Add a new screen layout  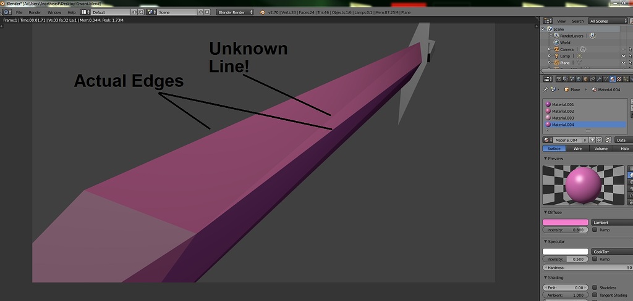pos(135,12)
